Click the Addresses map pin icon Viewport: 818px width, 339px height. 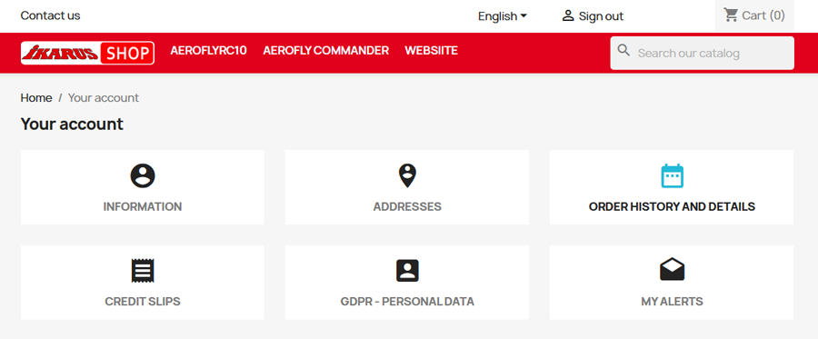[407, 175]
